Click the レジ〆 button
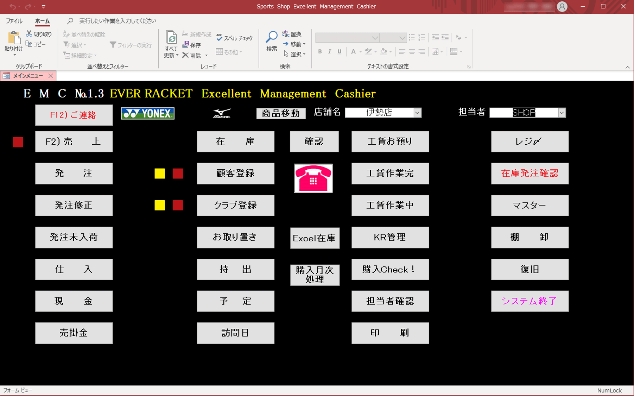Image resolution: width=634 pixels, height=396 pixels. point(530,142)
